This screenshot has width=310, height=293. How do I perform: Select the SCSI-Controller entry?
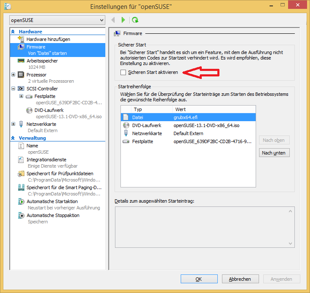(42, 89)
